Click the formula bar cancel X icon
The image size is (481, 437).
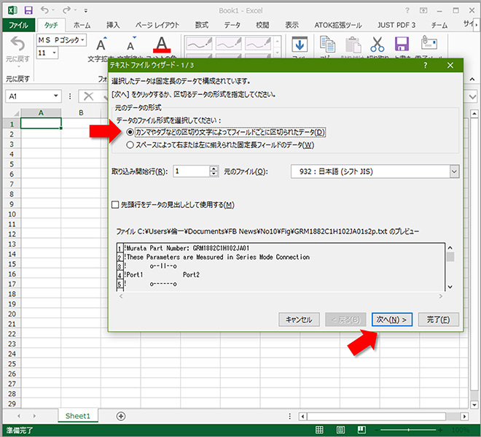click(88, 96)
